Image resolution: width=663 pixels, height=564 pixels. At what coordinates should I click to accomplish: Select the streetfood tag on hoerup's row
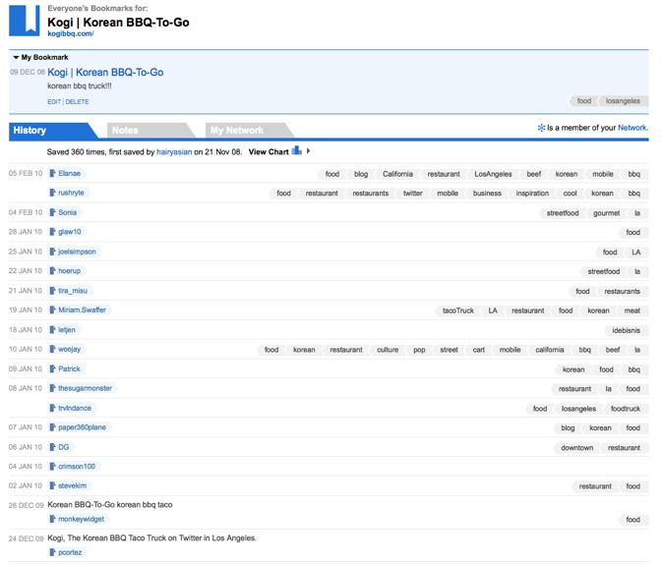coord(603,271)
